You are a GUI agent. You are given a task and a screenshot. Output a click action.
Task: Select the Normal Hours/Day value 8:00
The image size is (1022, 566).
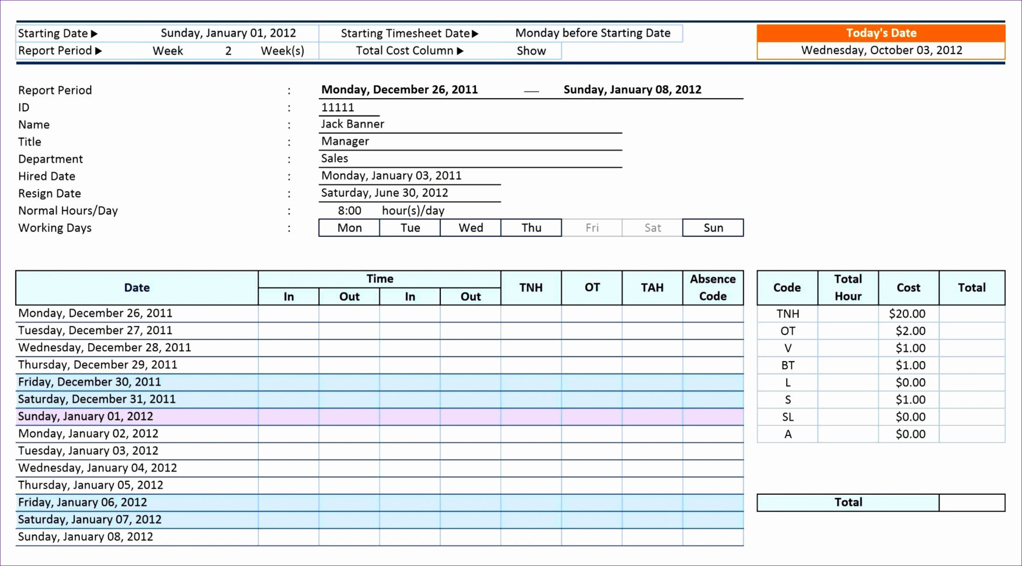(349, 211)
